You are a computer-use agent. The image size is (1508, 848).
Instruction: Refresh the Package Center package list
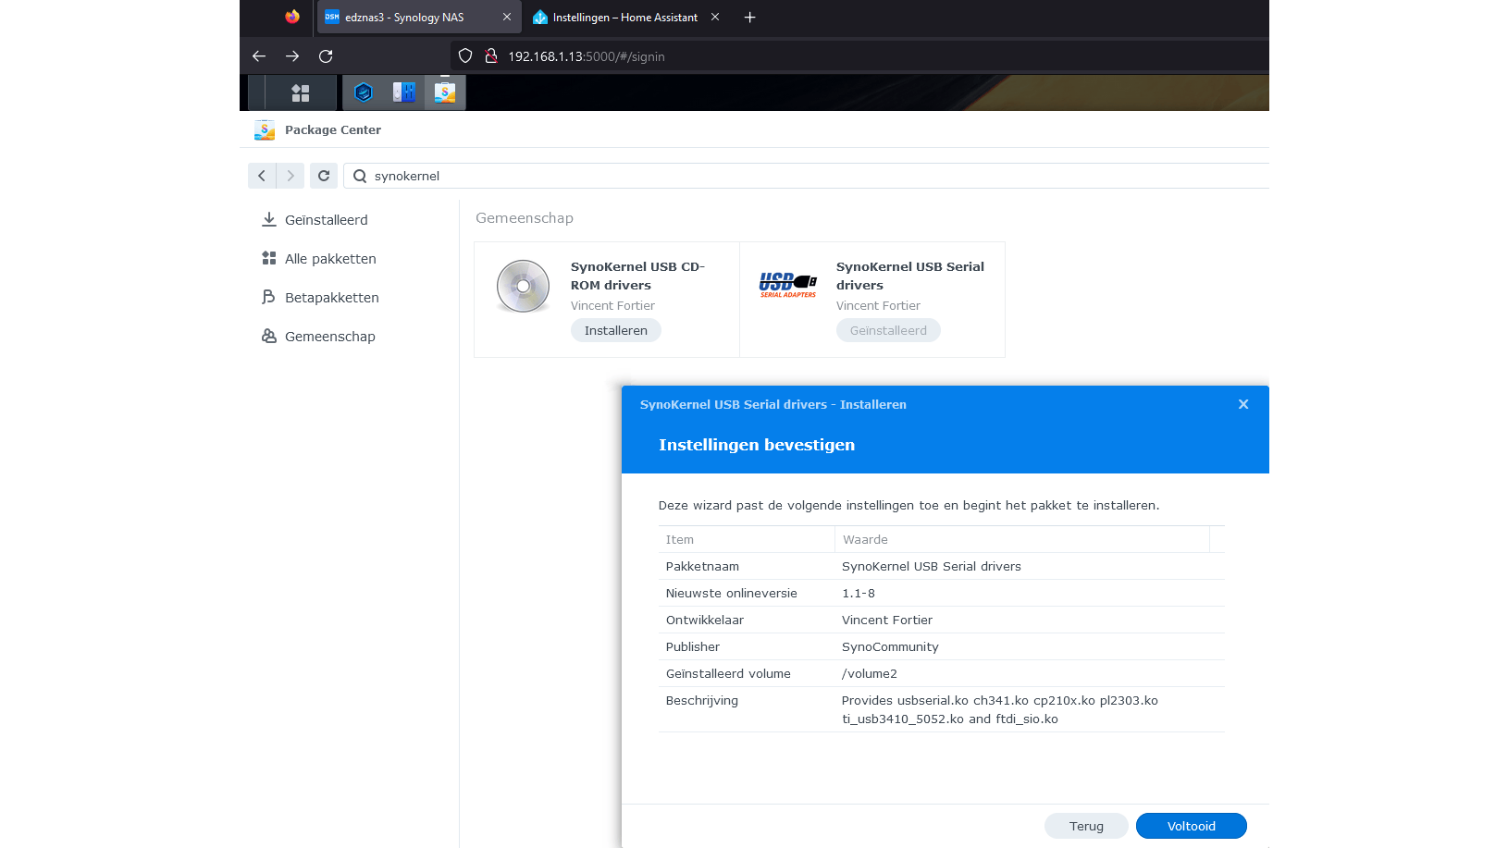[x=324, y=176]
